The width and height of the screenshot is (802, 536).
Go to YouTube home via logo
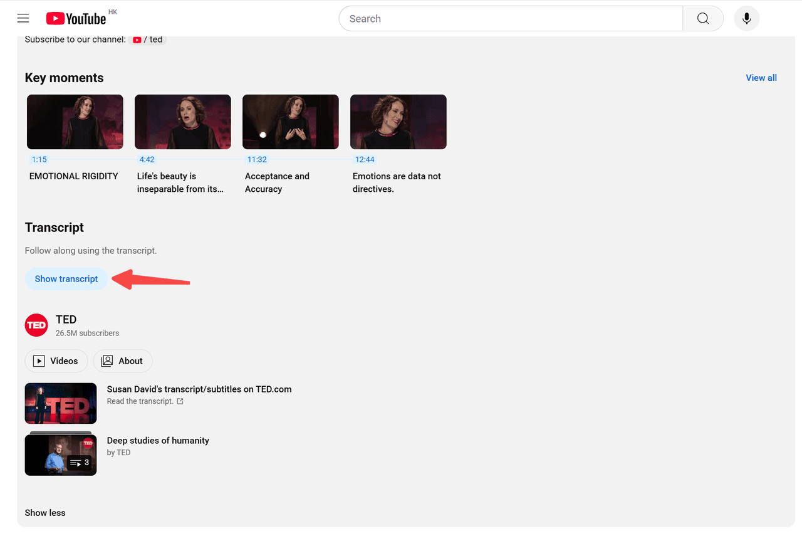pyautogui.click(x=76, y=19)
